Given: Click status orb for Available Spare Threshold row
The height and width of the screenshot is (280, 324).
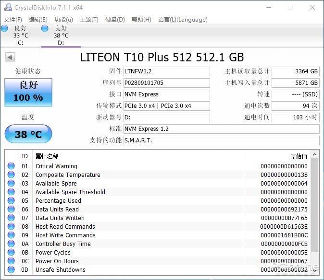Looking at the screenshot, I should point(11,192).
